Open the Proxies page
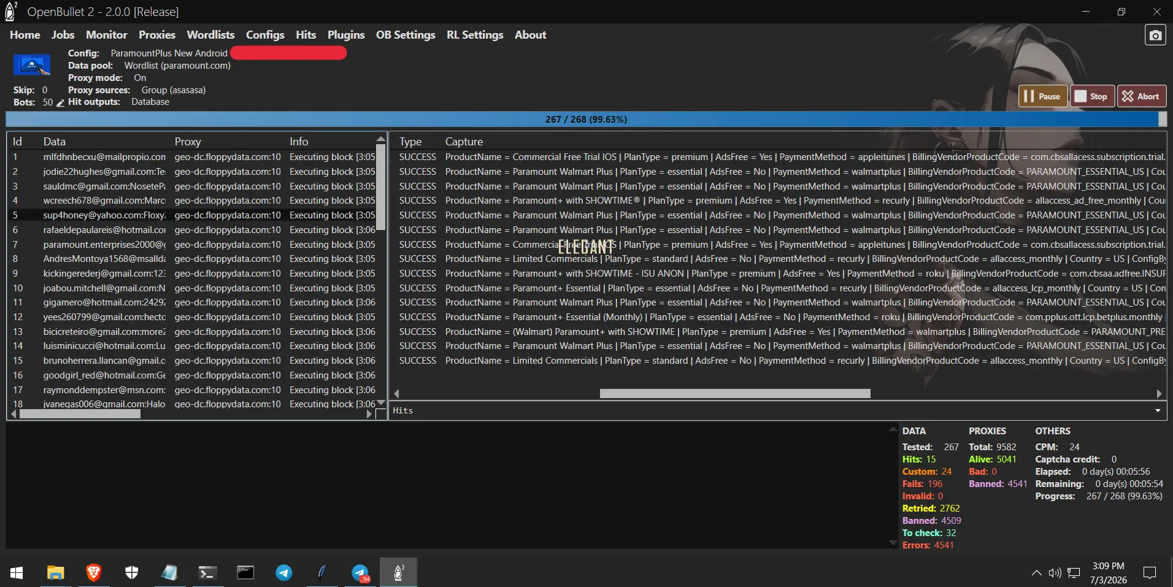This screenshot has width=1173, height=587. [x=157, y=35]
